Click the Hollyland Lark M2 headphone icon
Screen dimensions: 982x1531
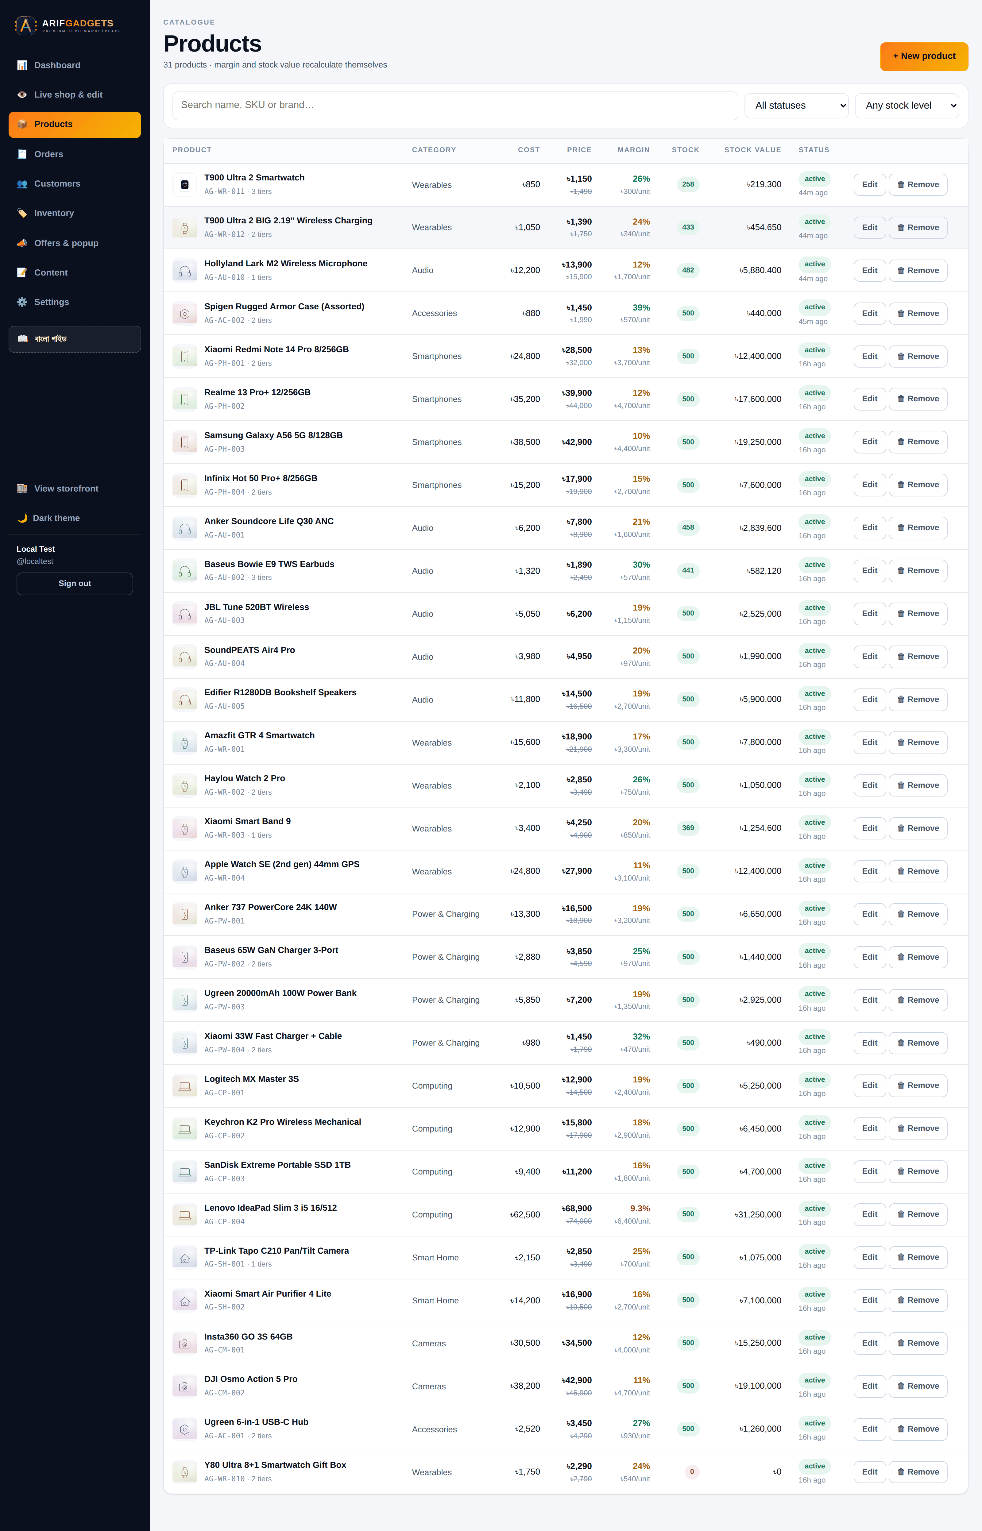(x=184, y=271)
